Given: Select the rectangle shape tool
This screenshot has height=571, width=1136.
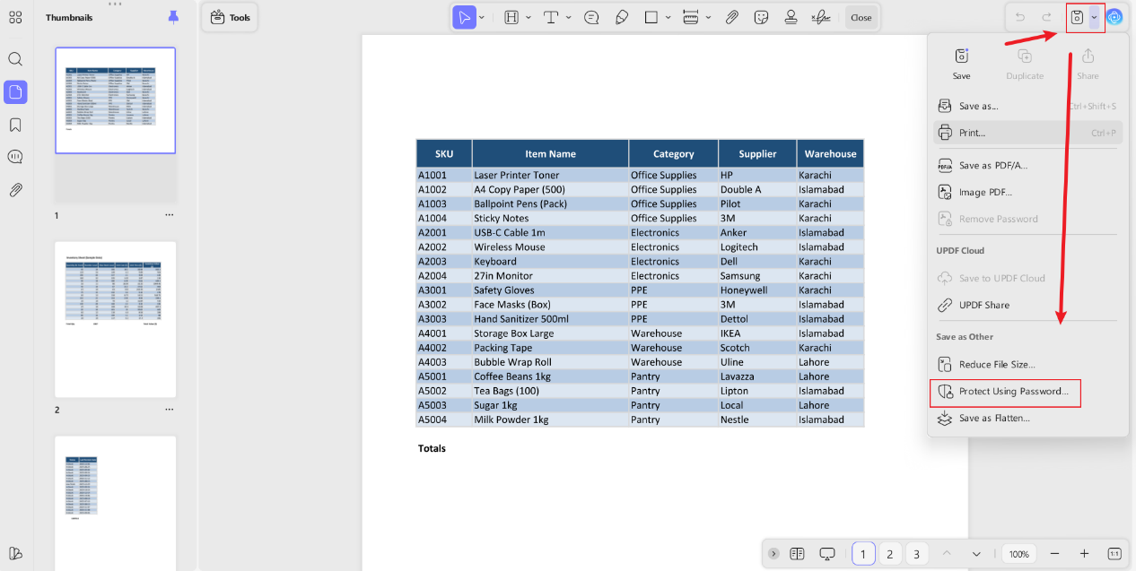Looking at the screenshot, I should 651,17.
